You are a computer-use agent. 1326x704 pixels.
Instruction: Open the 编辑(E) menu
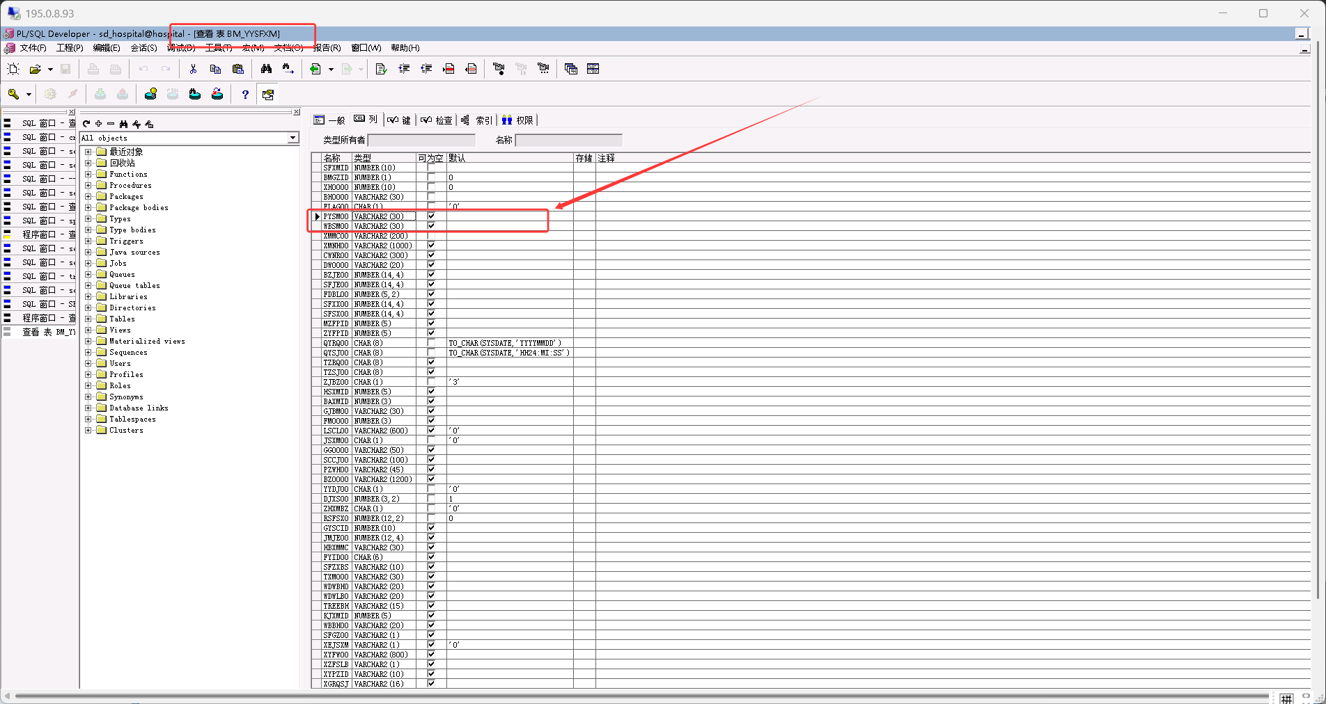click(107, 48)
